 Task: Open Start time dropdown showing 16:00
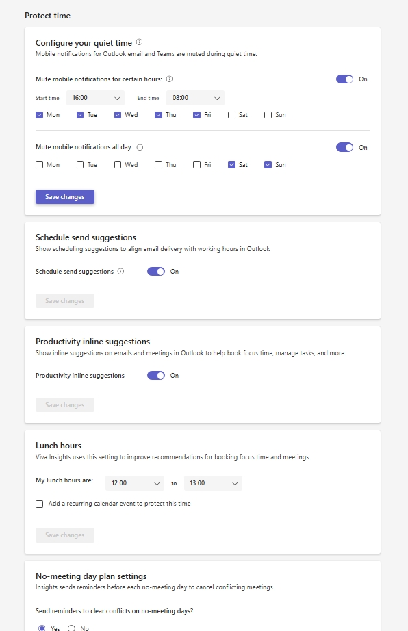[x=95, y=98]
